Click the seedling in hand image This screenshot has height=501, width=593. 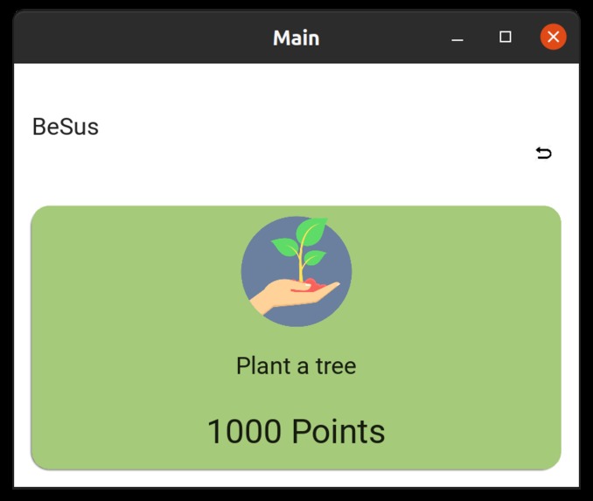tap(296, 271)
